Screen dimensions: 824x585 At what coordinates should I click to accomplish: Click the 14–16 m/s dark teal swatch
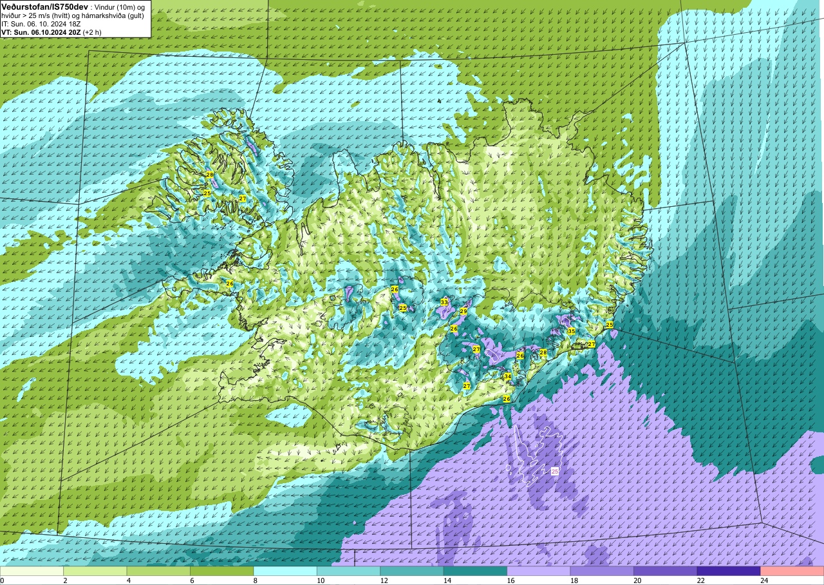click(475, 571)
